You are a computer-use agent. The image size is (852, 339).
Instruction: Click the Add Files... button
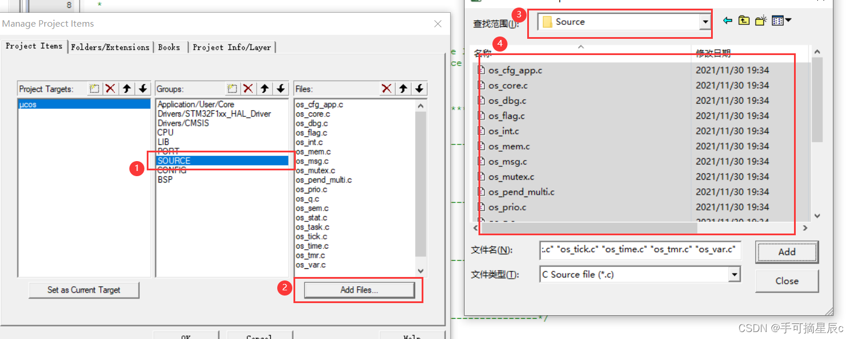pos(359,290)
